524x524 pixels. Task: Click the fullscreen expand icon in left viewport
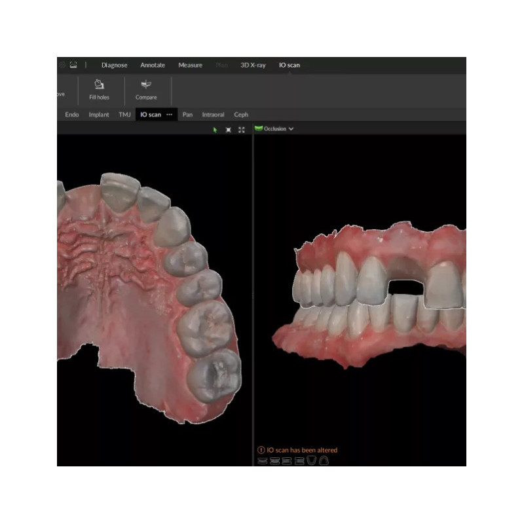pyautogui.click(x=242, y=130)
